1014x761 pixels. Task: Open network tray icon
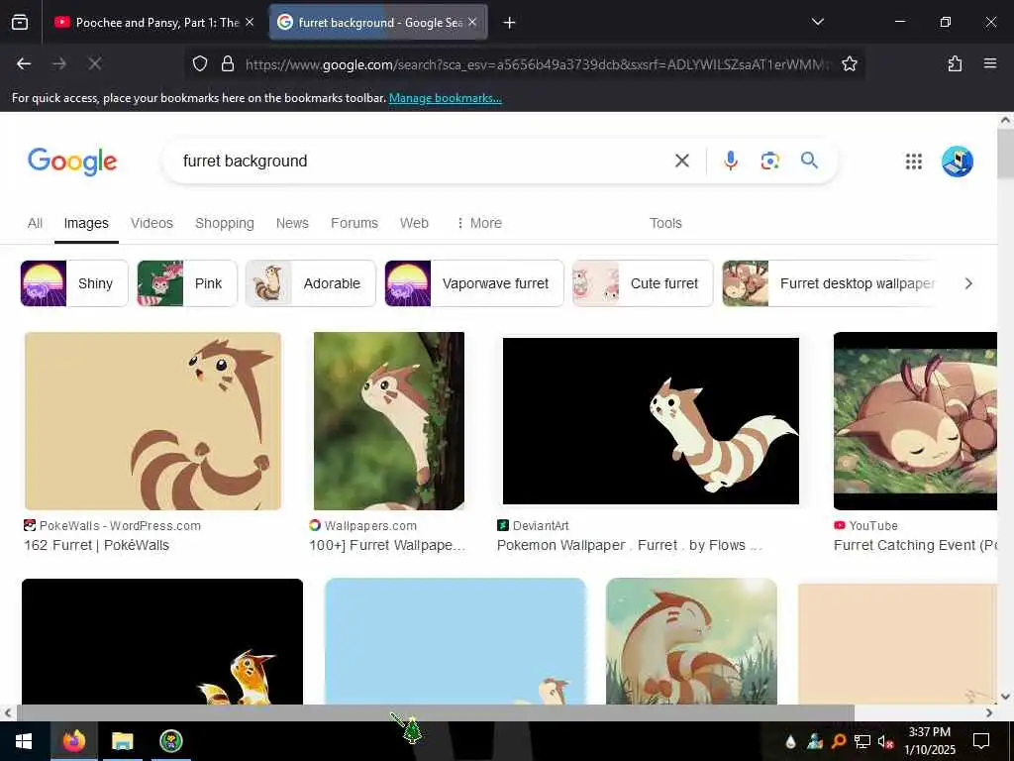(862, 741)
